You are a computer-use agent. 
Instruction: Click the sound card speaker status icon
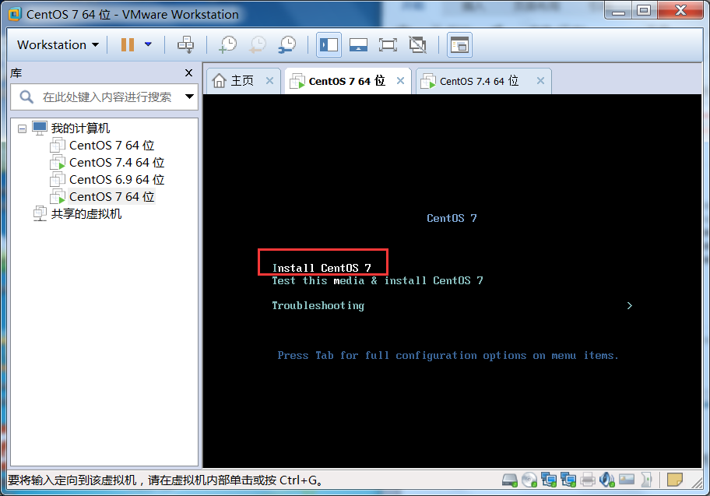606,480
